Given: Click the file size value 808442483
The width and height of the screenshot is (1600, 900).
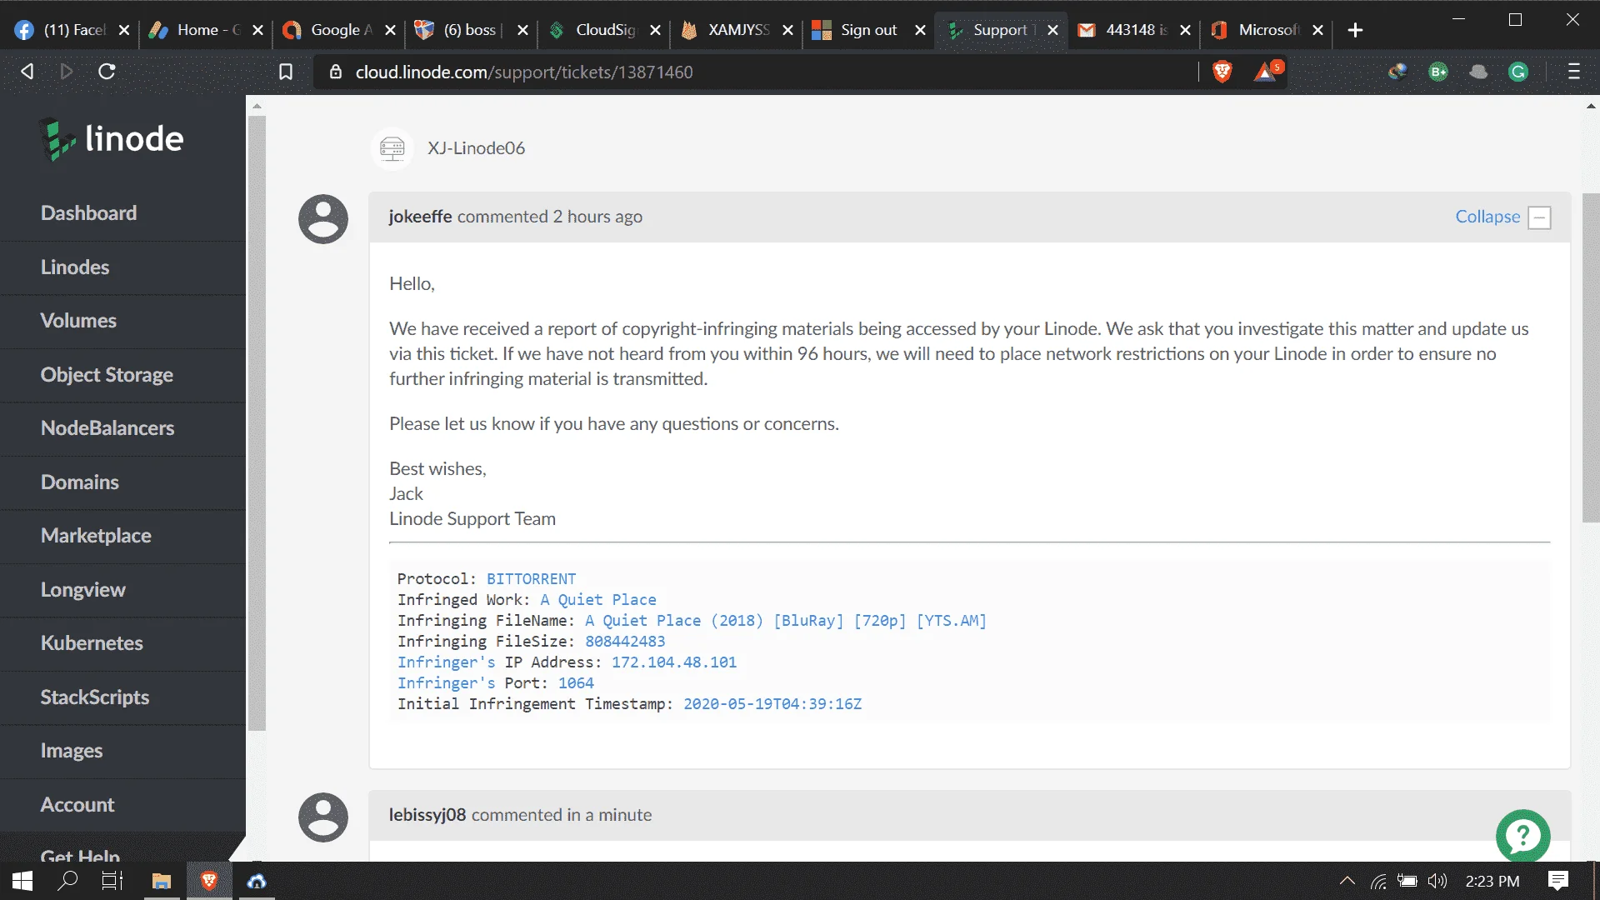Looking at the screenshot, I should (625, 642).
